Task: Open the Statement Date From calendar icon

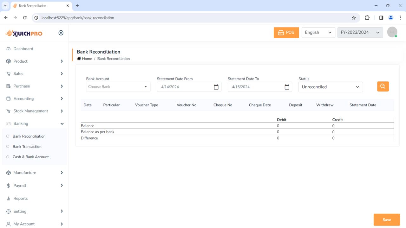Action: (x=216, y=87)
